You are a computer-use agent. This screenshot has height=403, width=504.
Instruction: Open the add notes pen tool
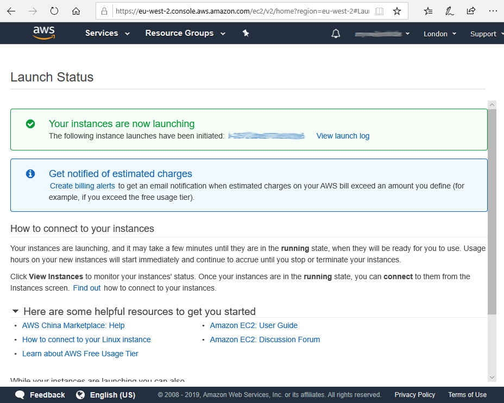(x=449, y=11)
